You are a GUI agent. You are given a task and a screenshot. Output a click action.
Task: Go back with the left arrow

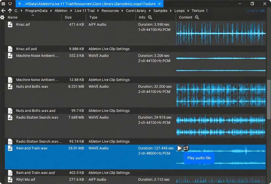click(x=3, y=11)
